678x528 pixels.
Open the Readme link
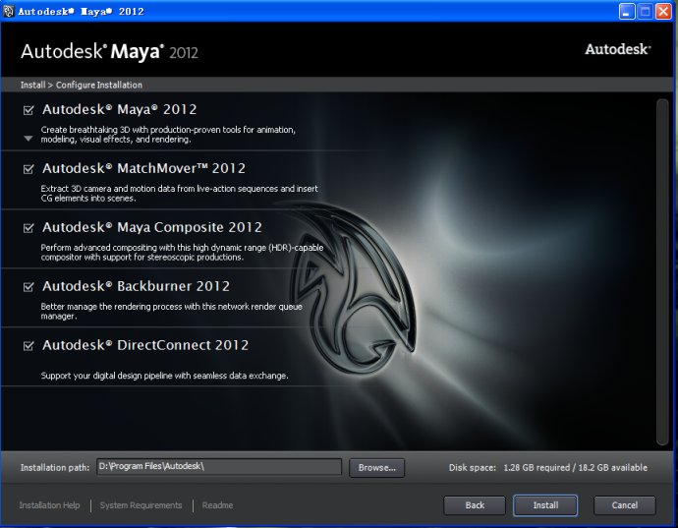pyautogui.click(x=217, y=505)
